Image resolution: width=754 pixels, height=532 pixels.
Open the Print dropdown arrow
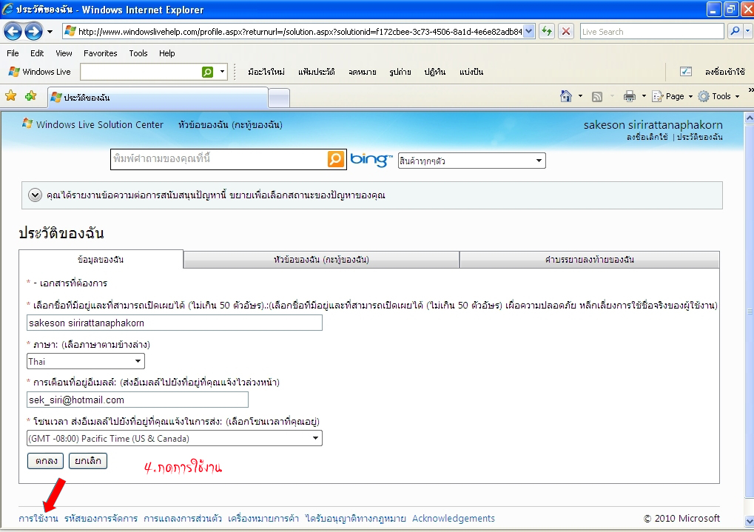point(644,96)
